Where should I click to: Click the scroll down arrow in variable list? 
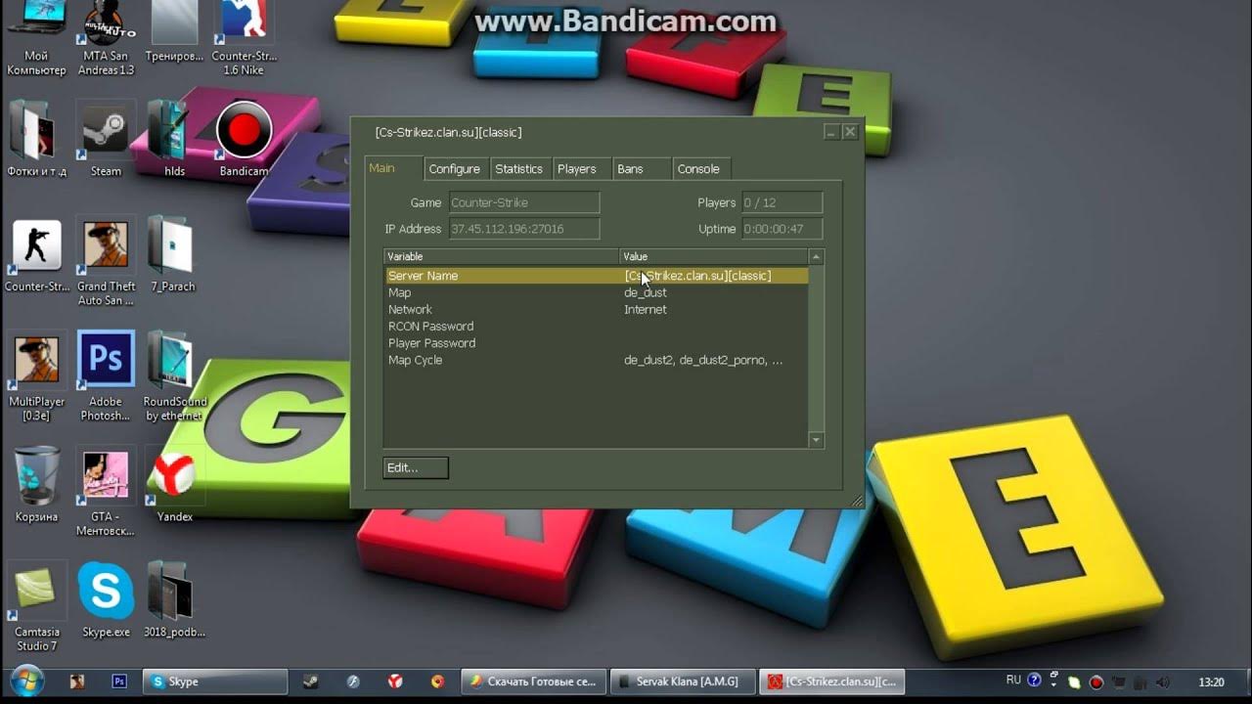(817, 440)
